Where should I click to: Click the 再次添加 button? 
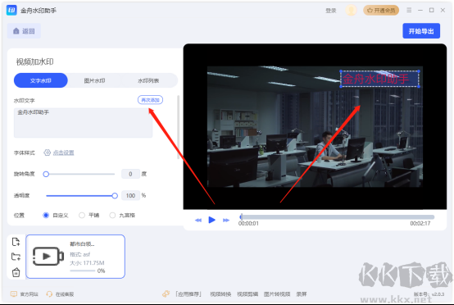point(150,100)
